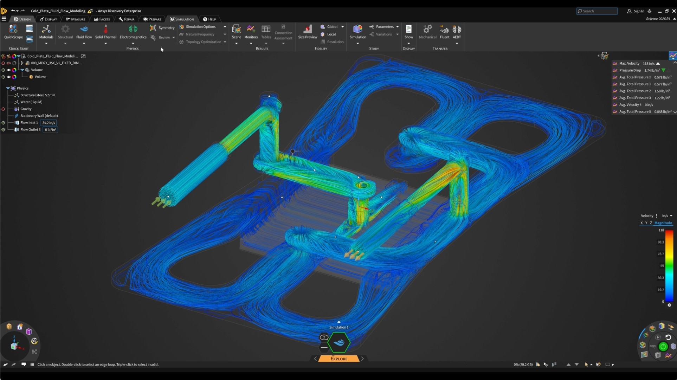The width and height of the screenshot is (677, 380).
Task: Open the Parameters dropdown arrow
Action: click(x=398, y=27)
